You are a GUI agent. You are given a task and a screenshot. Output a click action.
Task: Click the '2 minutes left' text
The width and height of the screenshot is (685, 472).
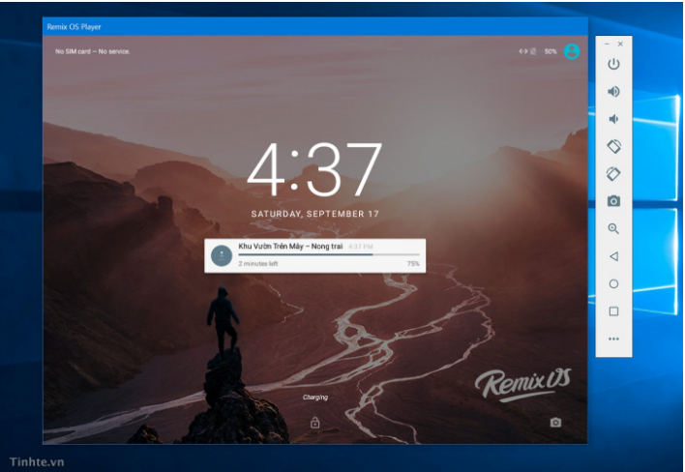[x=258, y=264]
